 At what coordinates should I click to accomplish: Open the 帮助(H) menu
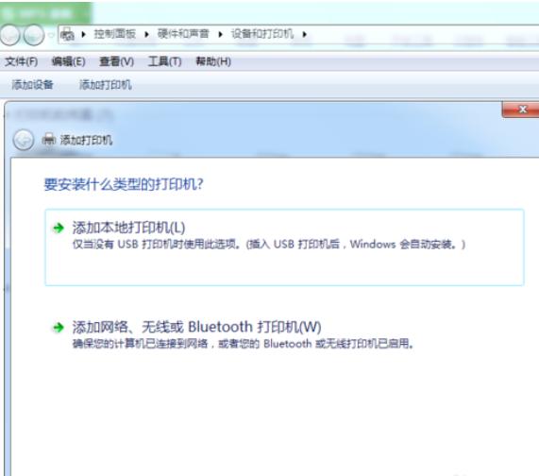pyautogui.click(x=213, y=62)
